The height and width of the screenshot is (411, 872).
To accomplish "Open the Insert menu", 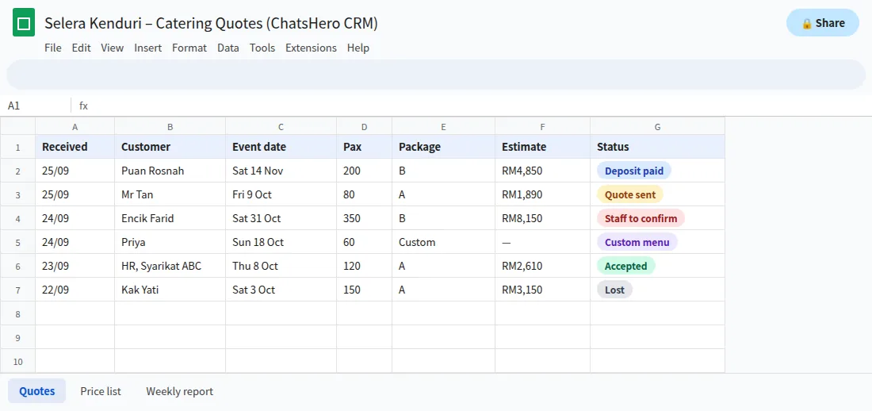I will pos(148,48).
